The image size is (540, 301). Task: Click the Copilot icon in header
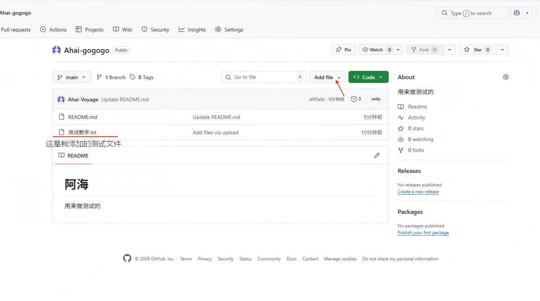(x=517, y=13)
